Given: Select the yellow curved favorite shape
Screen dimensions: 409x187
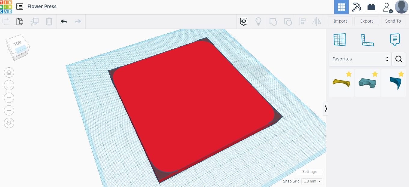Looking at the screenshot, I should [x=341, y=83].
